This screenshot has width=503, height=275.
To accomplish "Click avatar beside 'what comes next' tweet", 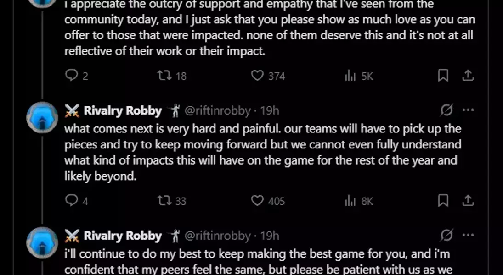I will (x=42, y=118).
